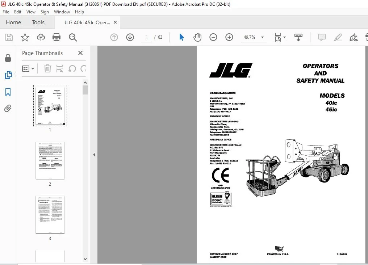This screenshot has height=265, width=368.
Task: Switch to the Home tab
Action: pos(13,22)
